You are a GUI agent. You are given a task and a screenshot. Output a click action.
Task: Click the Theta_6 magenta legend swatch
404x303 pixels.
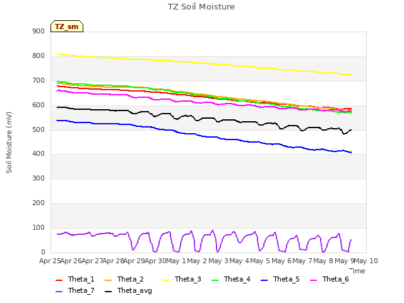[x=313, y=280]
